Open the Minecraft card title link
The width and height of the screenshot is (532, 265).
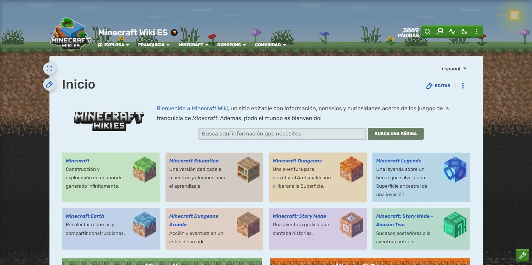(x=78, y=161)
